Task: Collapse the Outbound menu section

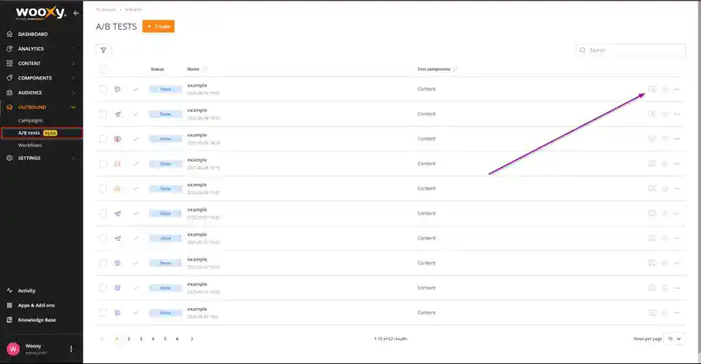Action: [x=73, y=107]
